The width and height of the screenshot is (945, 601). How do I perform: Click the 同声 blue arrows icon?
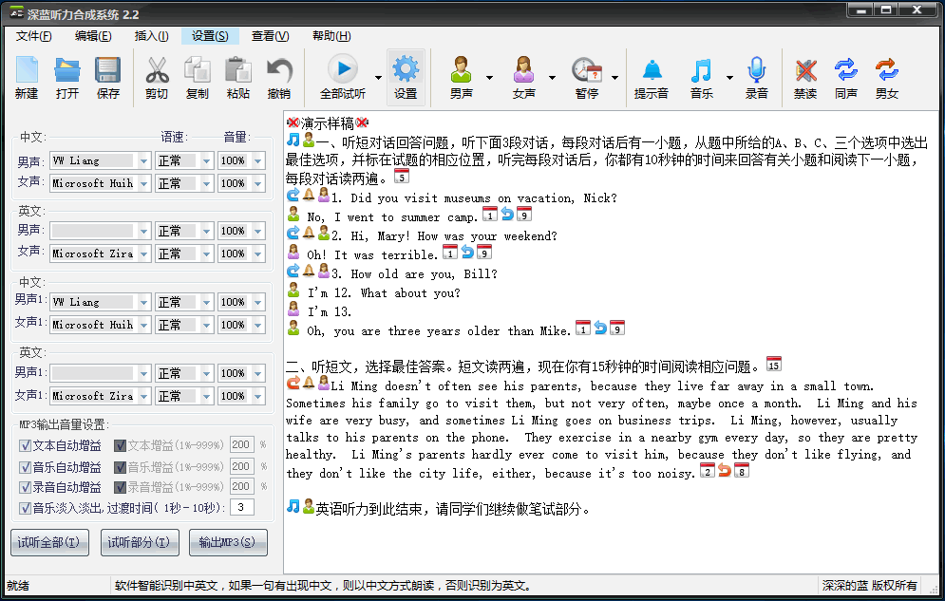point(848,68)
